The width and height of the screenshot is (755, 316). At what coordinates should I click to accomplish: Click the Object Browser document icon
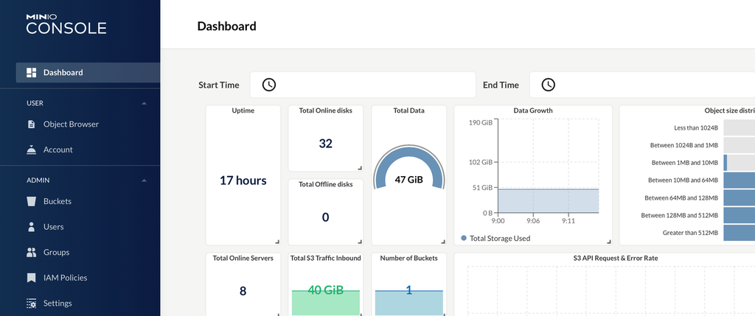click(31, 124)
